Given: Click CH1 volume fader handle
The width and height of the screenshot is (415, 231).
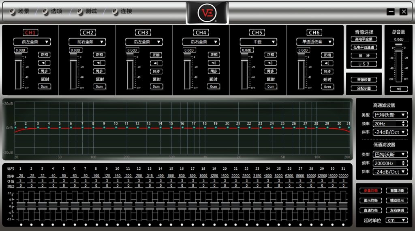Looking at the screenshot, I should pos(18,57).
